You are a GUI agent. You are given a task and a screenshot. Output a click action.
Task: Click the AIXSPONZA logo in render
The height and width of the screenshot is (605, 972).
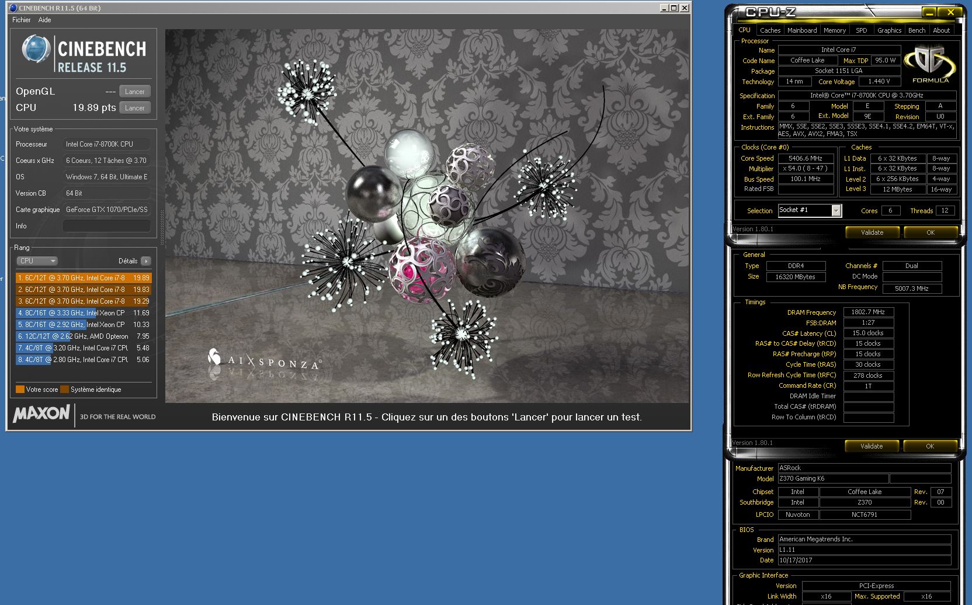click(x=265, y=360)
